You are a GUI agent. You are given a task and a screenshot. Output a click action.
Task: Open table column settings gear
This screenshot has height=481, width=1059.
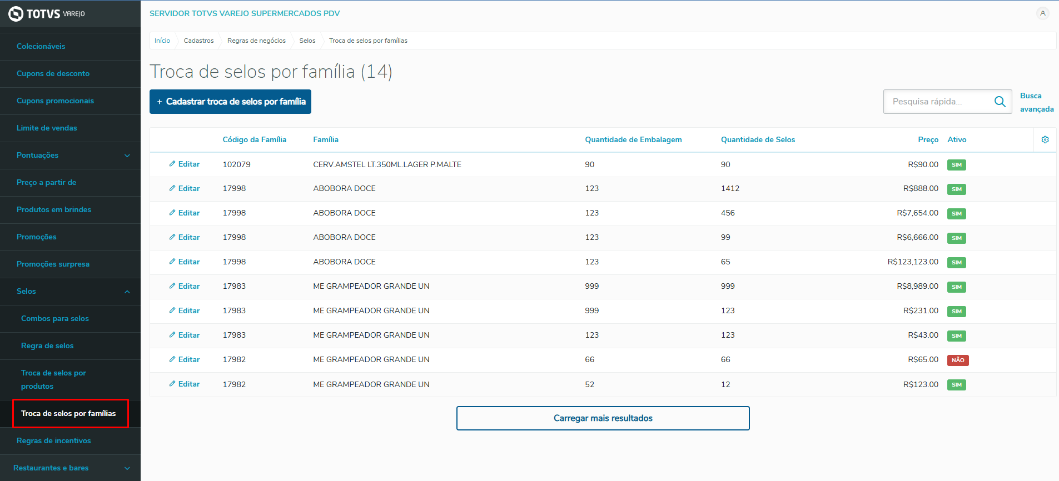[x=1045, y=140]
